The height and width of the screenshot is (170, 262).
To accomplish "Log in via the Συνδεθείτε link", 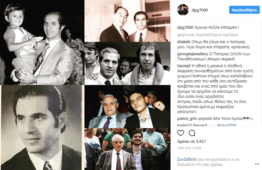I will (187, 159).
